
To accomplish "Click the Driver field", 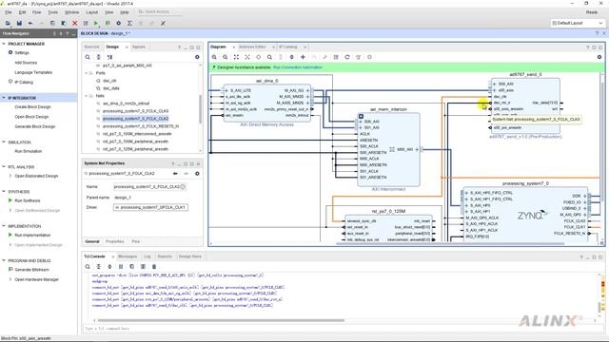I will pyautogui.click(x=150, y=207).
